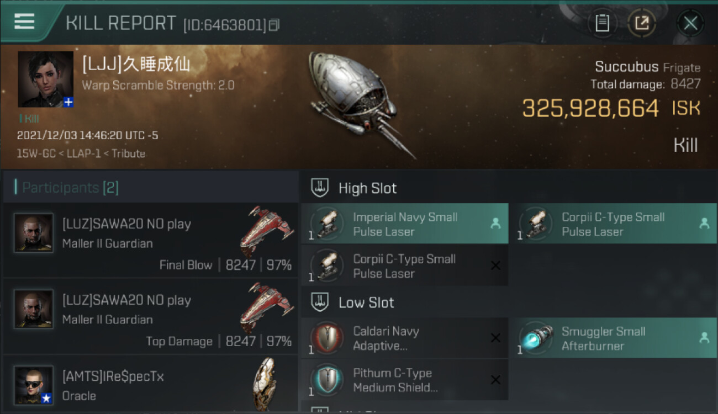
Task: Select the destroyed Corpii C-Type Small Pulse Laser
Action: click(x=405, y=266)
